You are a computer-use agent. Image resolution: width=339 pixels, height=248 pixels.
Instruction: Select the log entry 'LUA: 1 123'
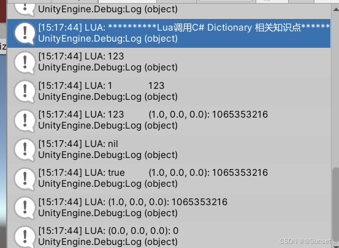169,91
